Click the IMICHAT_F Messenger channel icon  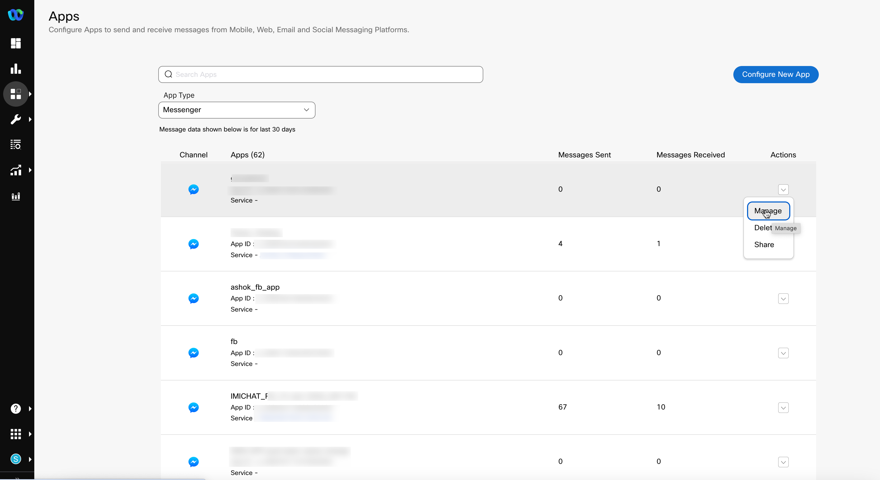coord(194,407)
